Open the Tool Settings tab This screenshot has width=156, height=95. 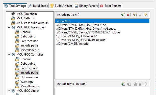click(x=15, y=6)
